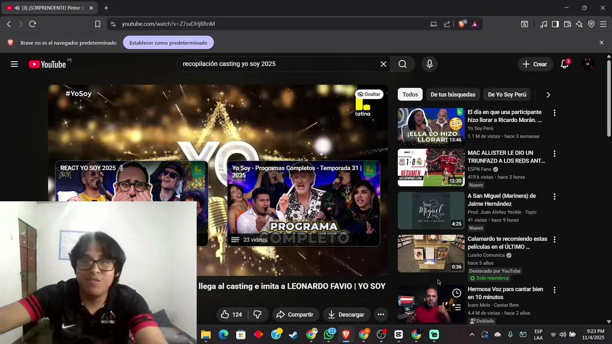This screenshot has height=344, width=612.
Task: Open options for Ricardo Morán video
Action: (x=555, y=113)
